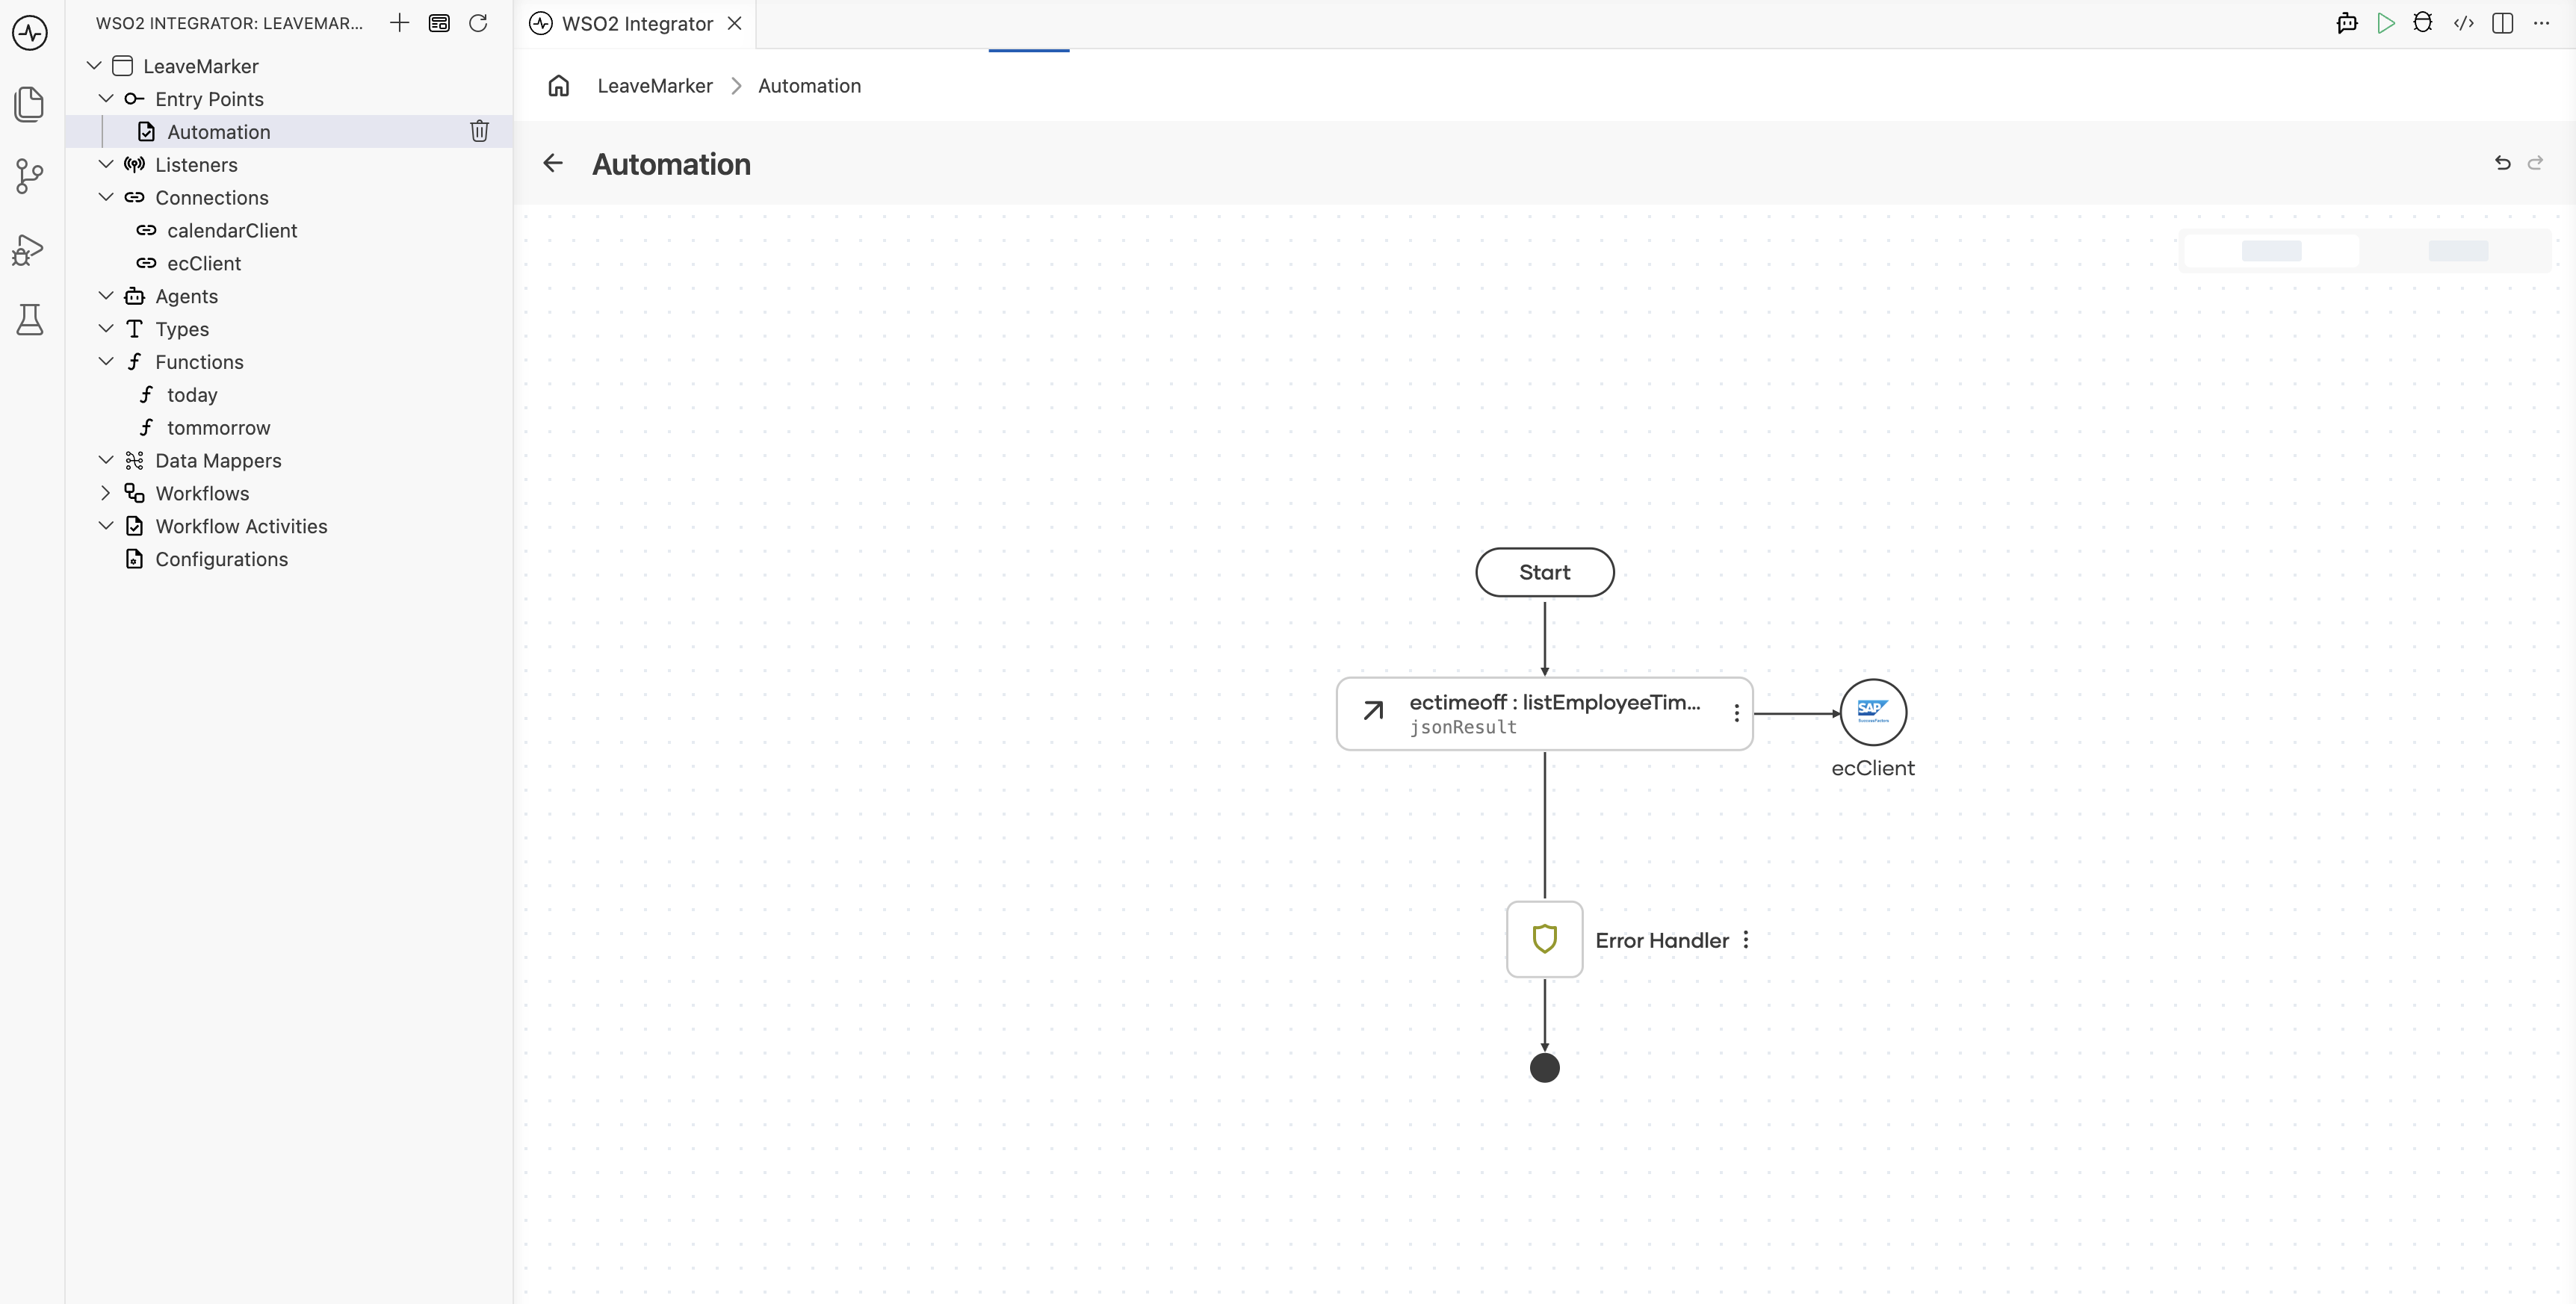Image resolution: width=2576 pixels, height=1304 pixels.
Task: Open Source Control icon in activity bar
Action: (30, 177)
